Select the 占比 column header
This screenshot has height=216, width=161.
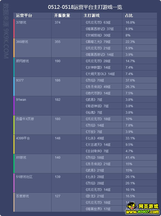[x=129, y=16]
